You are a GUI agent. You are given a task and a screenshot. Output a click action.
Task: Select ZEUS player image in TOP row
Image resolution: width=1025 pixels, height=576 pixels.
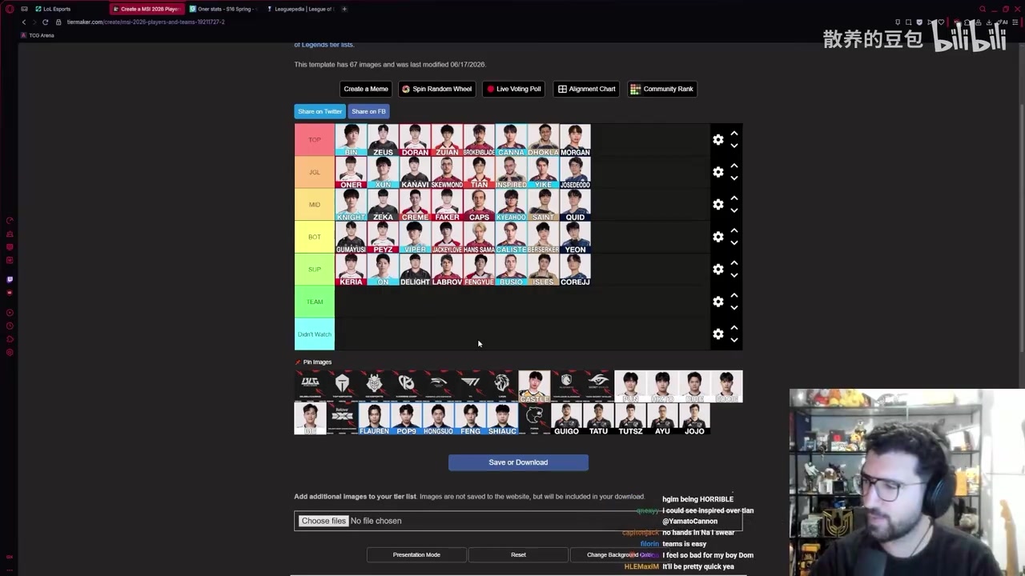click(x=383, y=140)
